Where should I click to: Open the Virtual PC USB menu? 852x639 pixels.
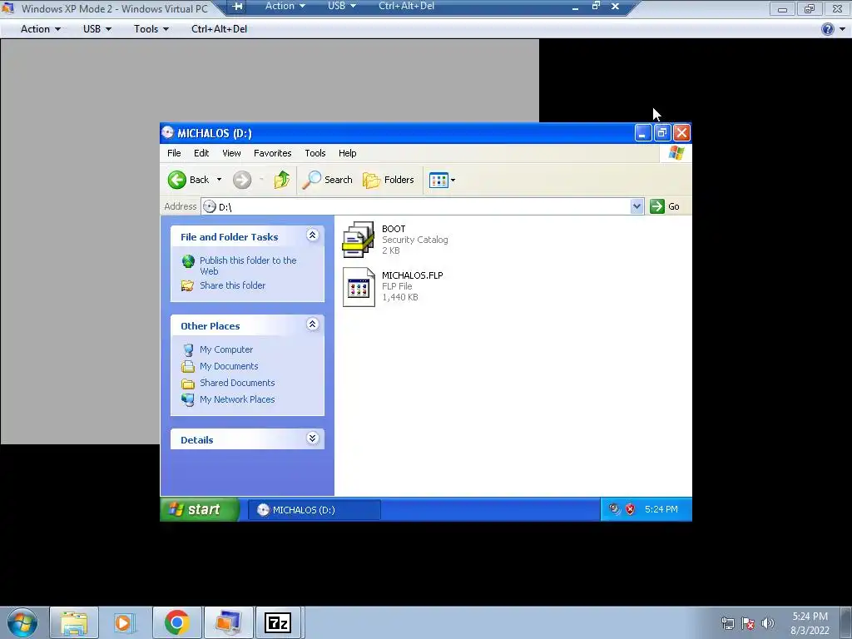point(97,29)
